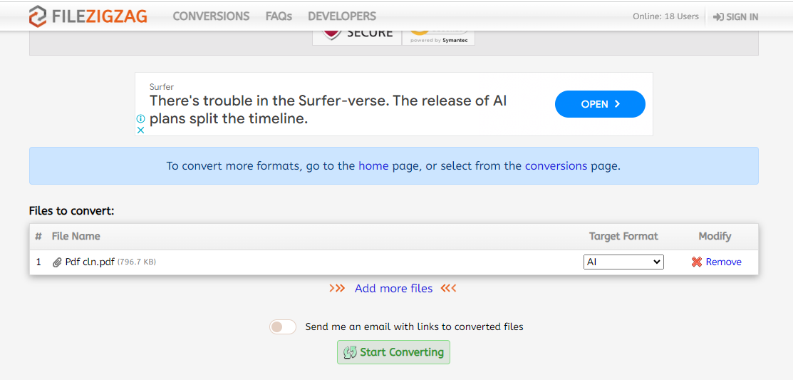Go to the FAQs menu item

pyautogui.click(x=279, y=16)
